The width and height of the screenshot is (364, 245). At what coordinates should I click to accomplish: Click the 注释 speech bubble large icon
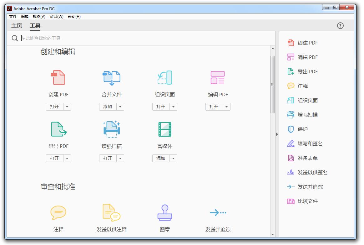coord(58,213)
